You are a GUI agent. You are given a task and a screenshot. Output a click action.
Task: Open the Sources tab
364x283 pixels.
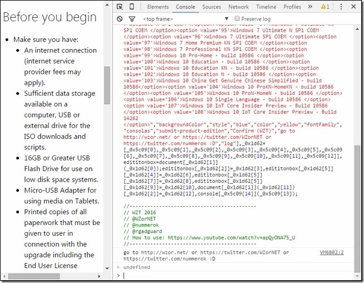[211, 7]
